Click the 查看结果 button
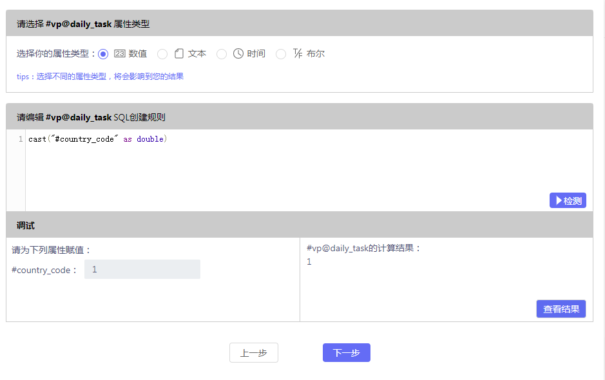This screenshot has height=380, width=605. tap(561, 309)
